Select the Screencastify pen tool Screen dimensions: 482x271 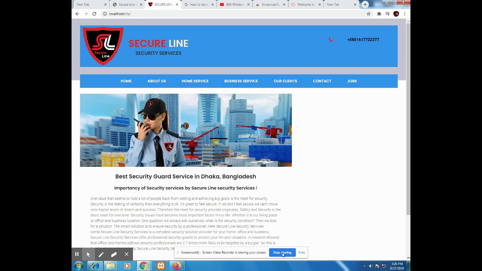click(x=101, y=254)
